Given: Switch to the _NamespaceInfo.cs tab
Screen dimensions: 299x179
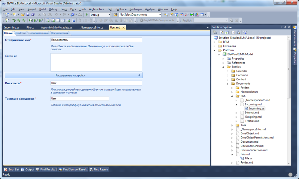Looking at the screenshot, I should (x=92, y=28).
